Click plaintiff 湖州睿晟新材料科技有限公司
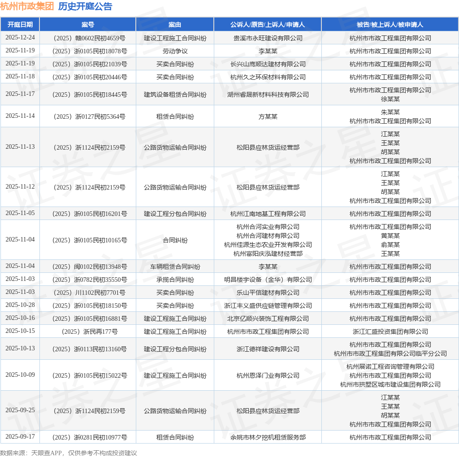The width and height of the screenshot is (459, 457). [x=268, y=95]
